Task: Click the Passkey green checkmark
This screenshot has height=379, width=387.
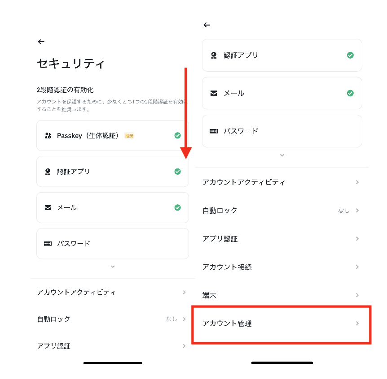Action: tap(177, 135)
